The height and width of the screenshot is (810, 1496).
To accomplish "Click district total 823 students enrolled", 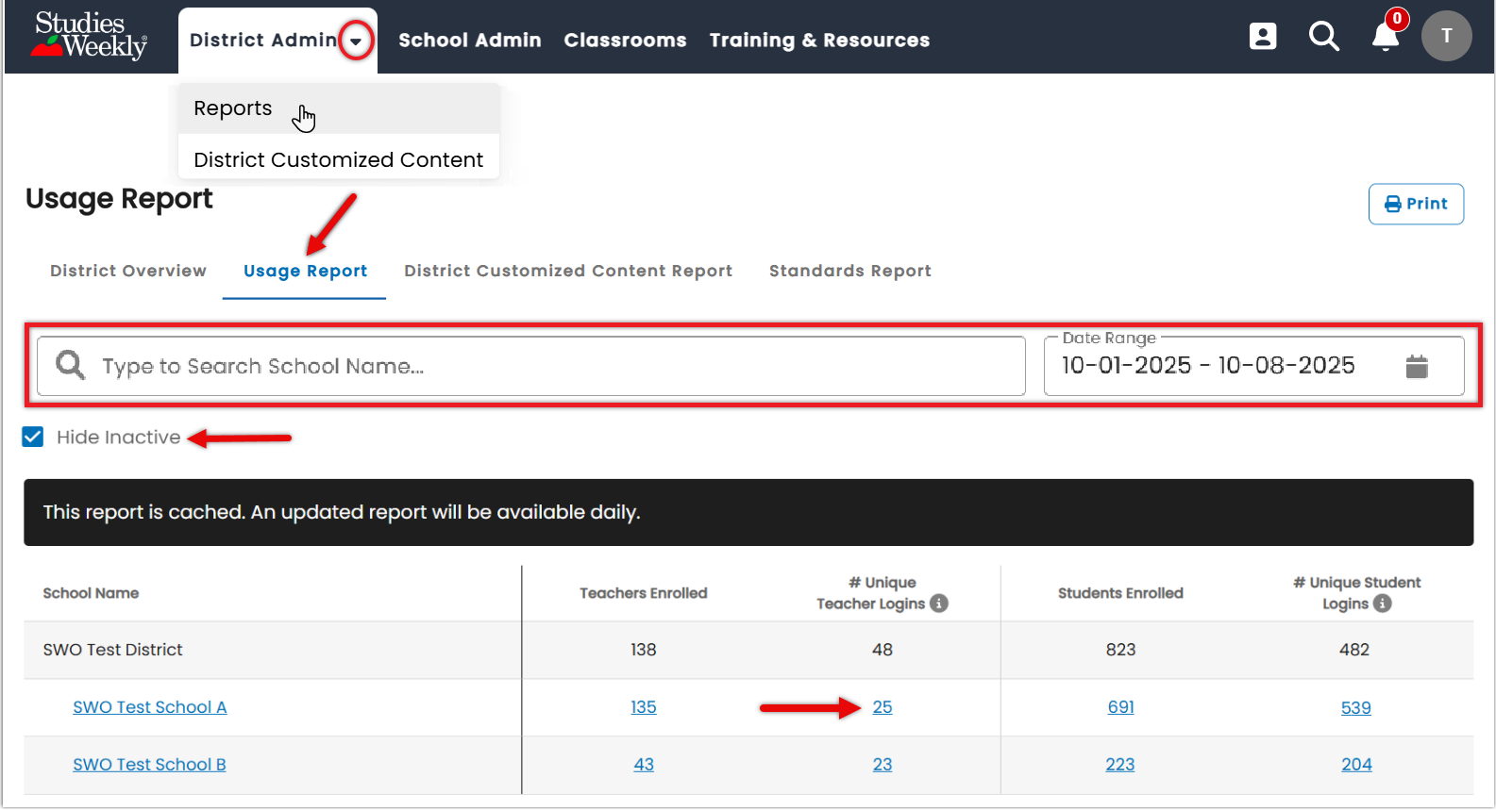I will pyautogui.click(x=1121, y=650).
